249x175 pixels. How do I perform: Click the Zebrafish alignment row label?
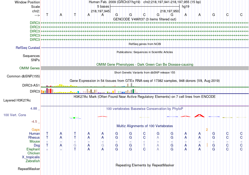coord(33,161)
